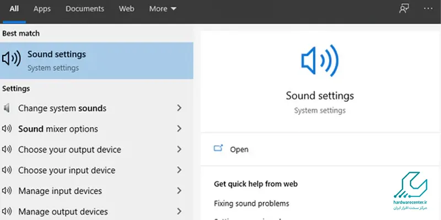The width and height of the screenshot is (441, 220).
Task: Click speaker icon next to Manage output devices
Action: (7, 211)
